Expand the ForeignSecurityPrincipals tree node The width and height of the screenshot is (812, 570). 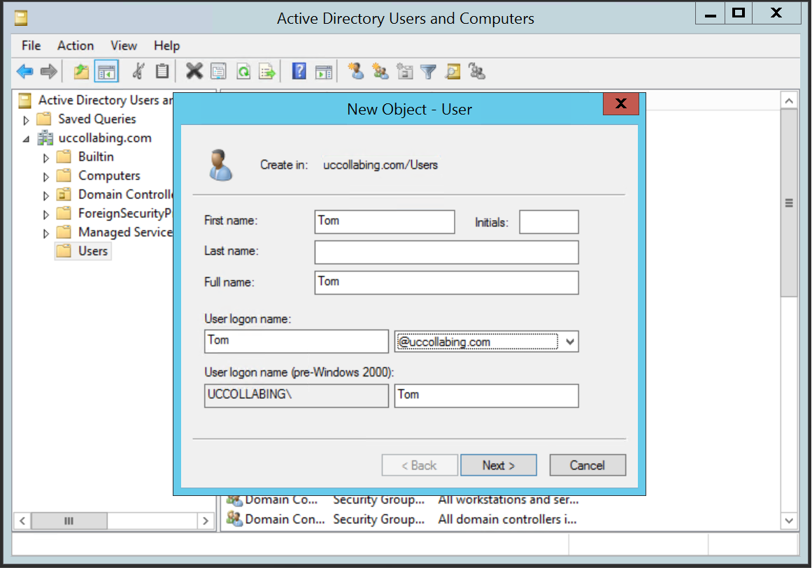pyautogui.click(x=46, y=214)
